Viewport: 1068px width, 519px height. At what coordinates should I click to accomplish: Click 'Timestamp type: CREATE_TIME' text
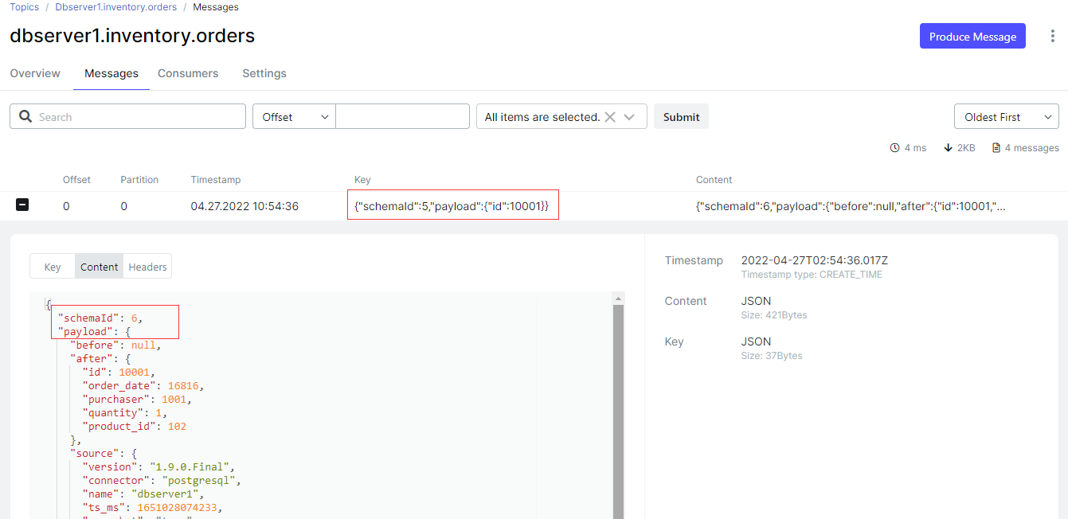click(x=812, y=275)
